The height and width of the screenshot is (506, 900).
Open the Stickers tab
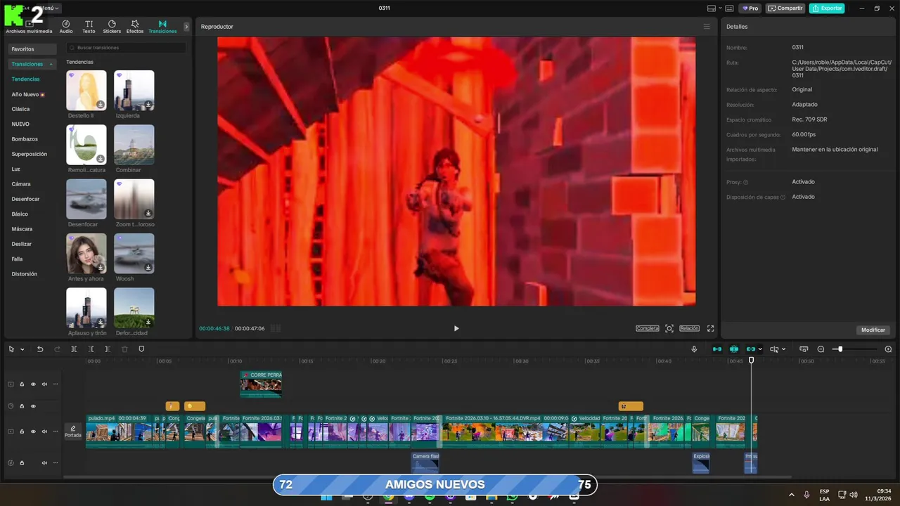[x=112, y=27]
